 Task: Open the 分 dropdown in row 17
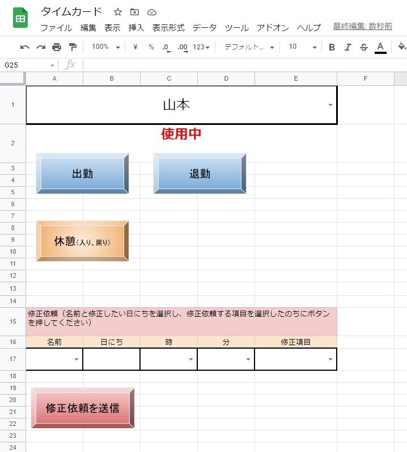tap(248, 359)
